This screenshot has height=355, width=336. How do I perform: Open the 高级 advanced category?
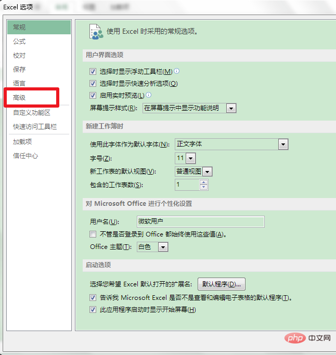click(x=39, y=98)
